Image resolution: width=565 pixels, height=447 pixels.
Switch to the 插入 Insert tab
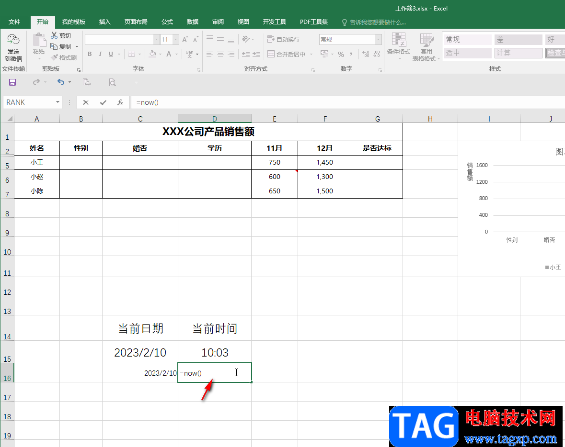tap(104, 22)
